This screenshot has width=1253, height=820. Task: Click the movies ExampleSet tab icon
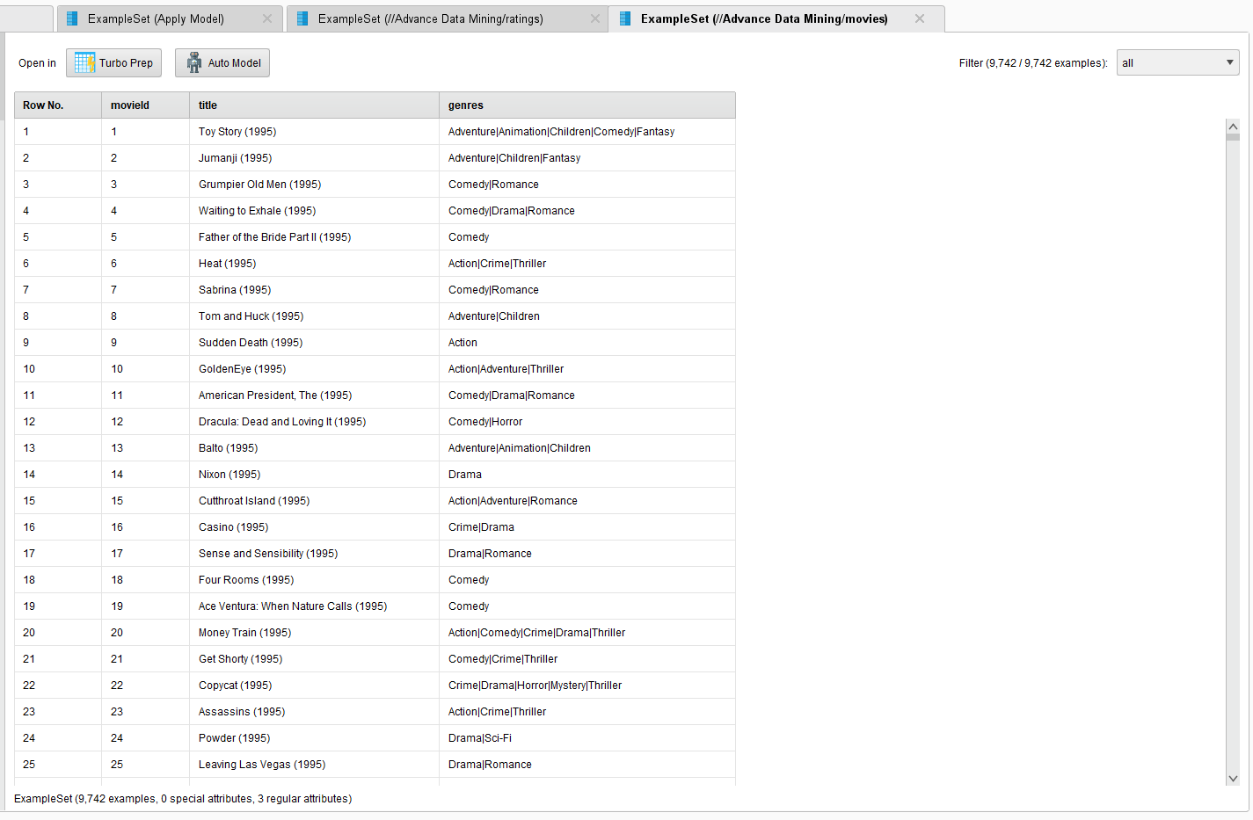(625, 18)
